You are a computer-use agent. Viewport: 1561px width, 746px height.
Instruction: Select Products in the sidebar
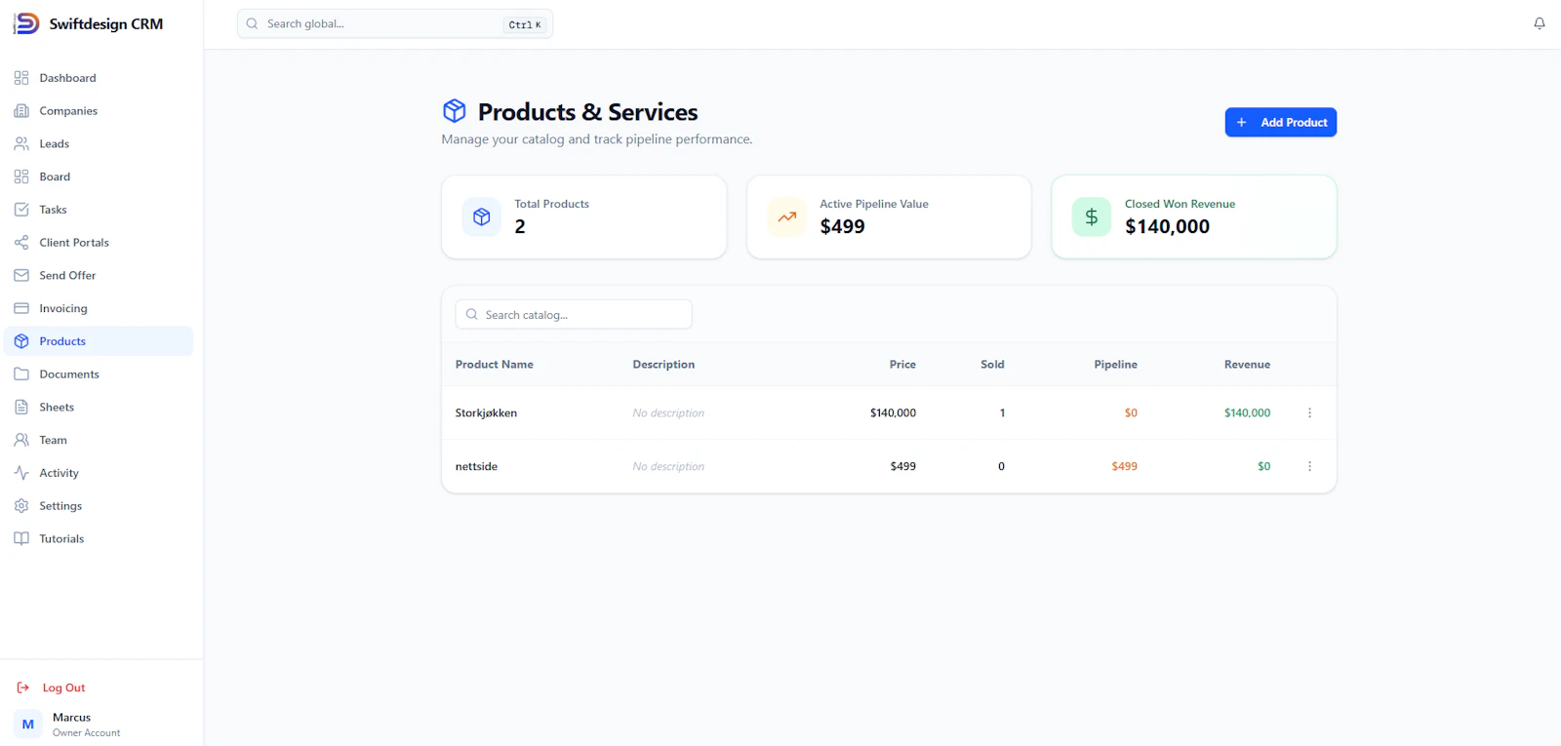coord(99,341)
